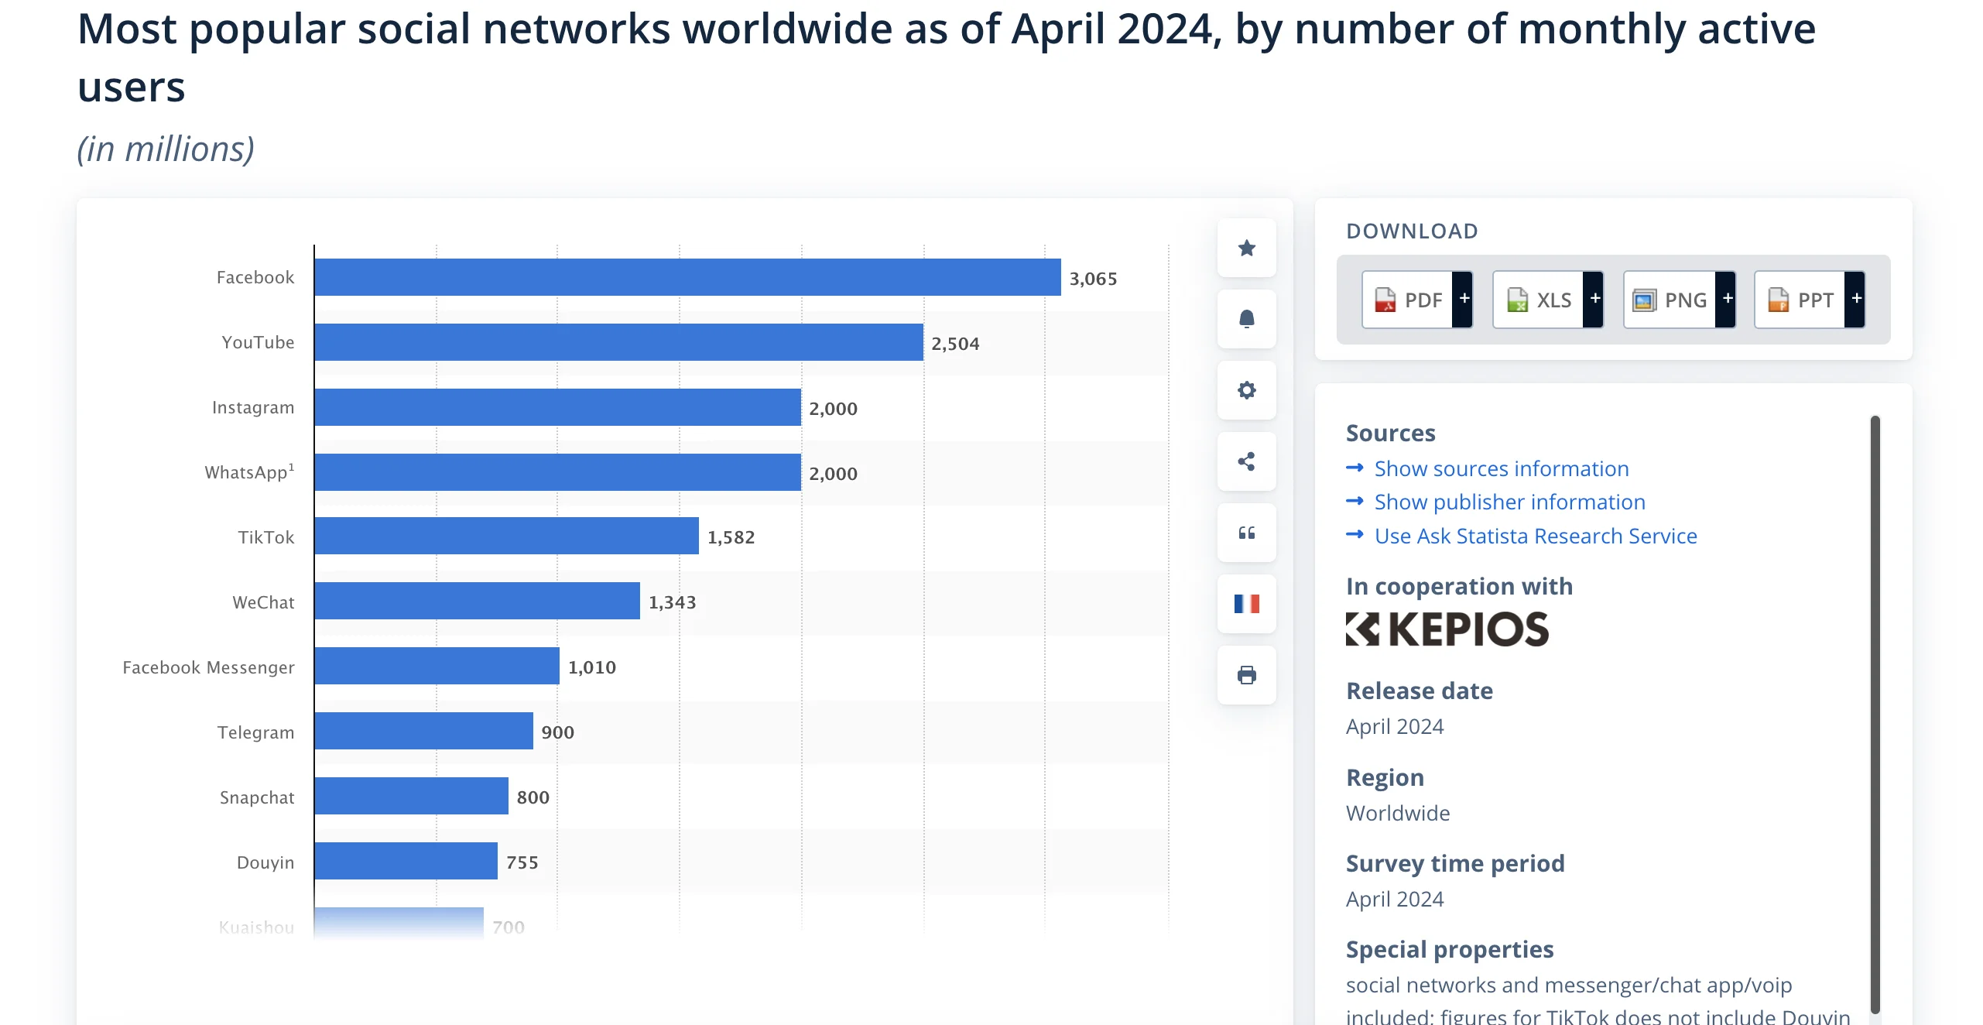This screenshot has width=1983, height=1025.
Task: Open chart settings gear icon
Action: click(1246, 390)
